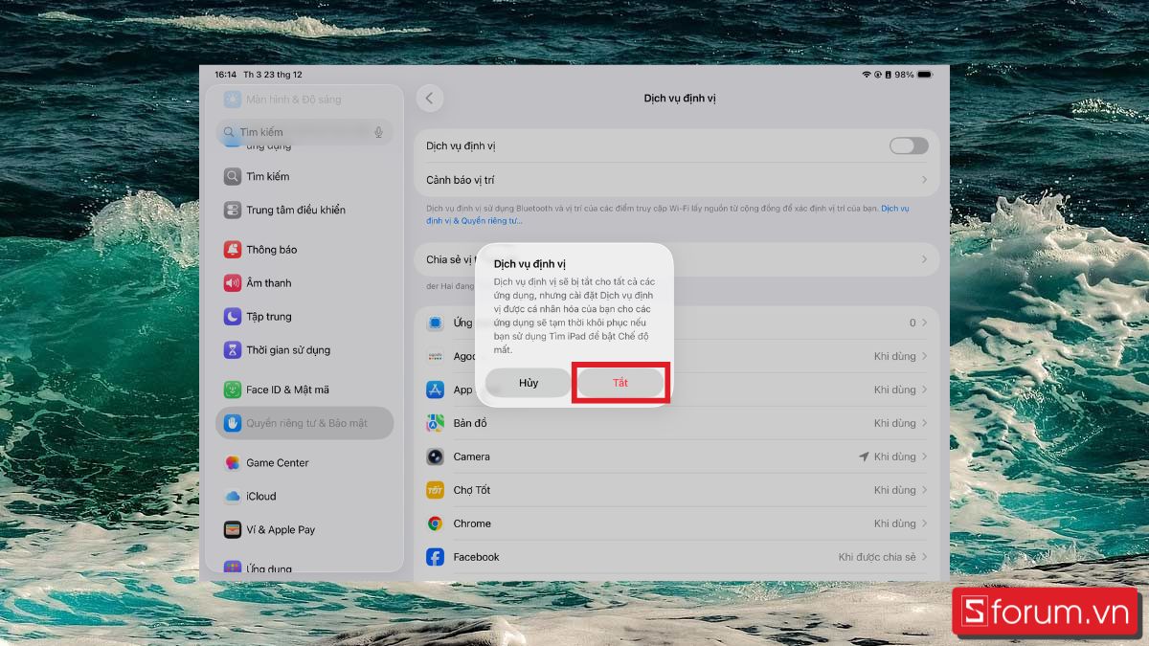Select Thông báo in sidebar

coord(304,250)
